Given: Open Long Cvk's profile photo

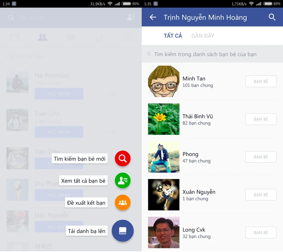Looking at the screenshot, I should pos(164,232).
